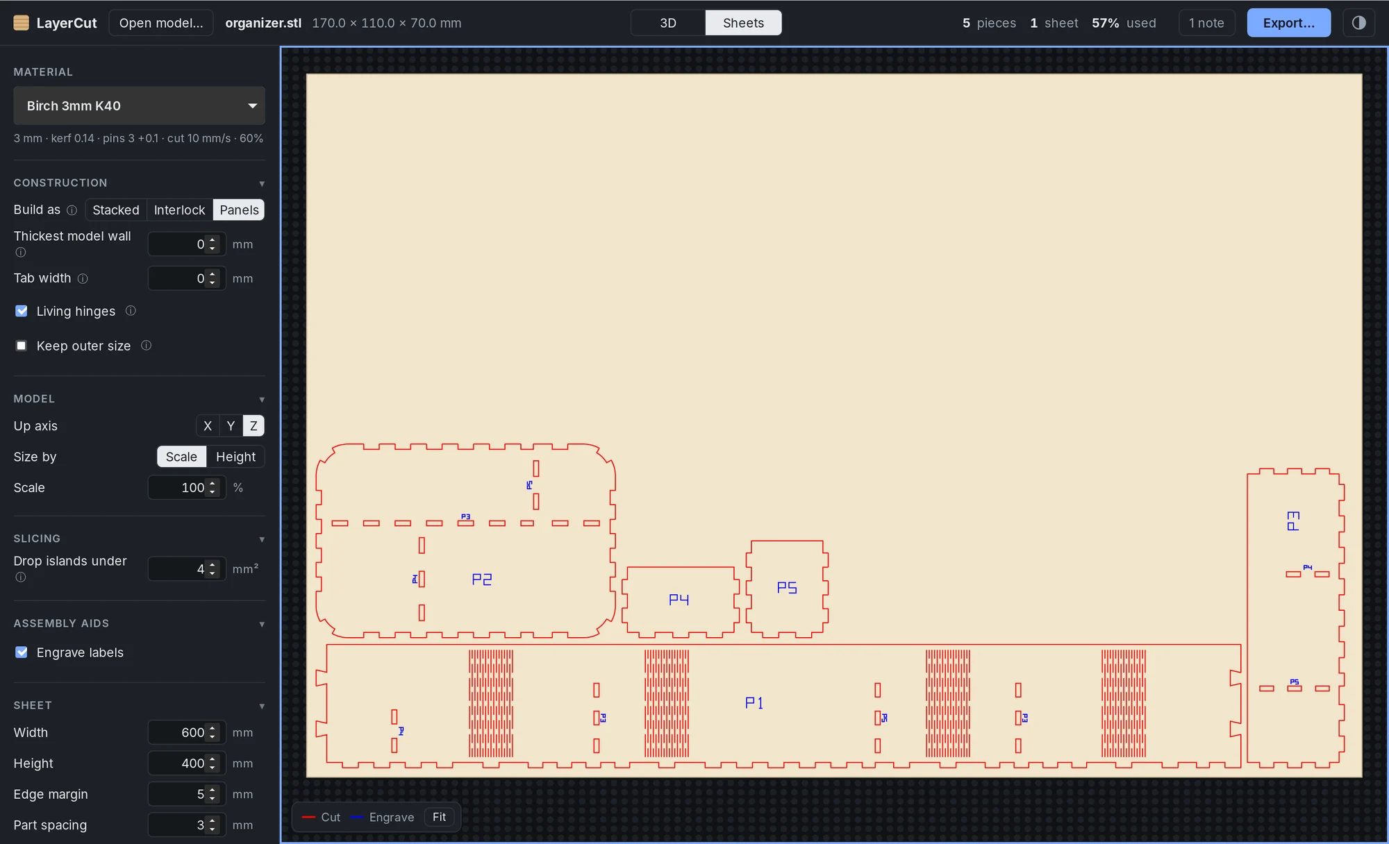
Task: Open model file button
Action: [x=161, y=23]
